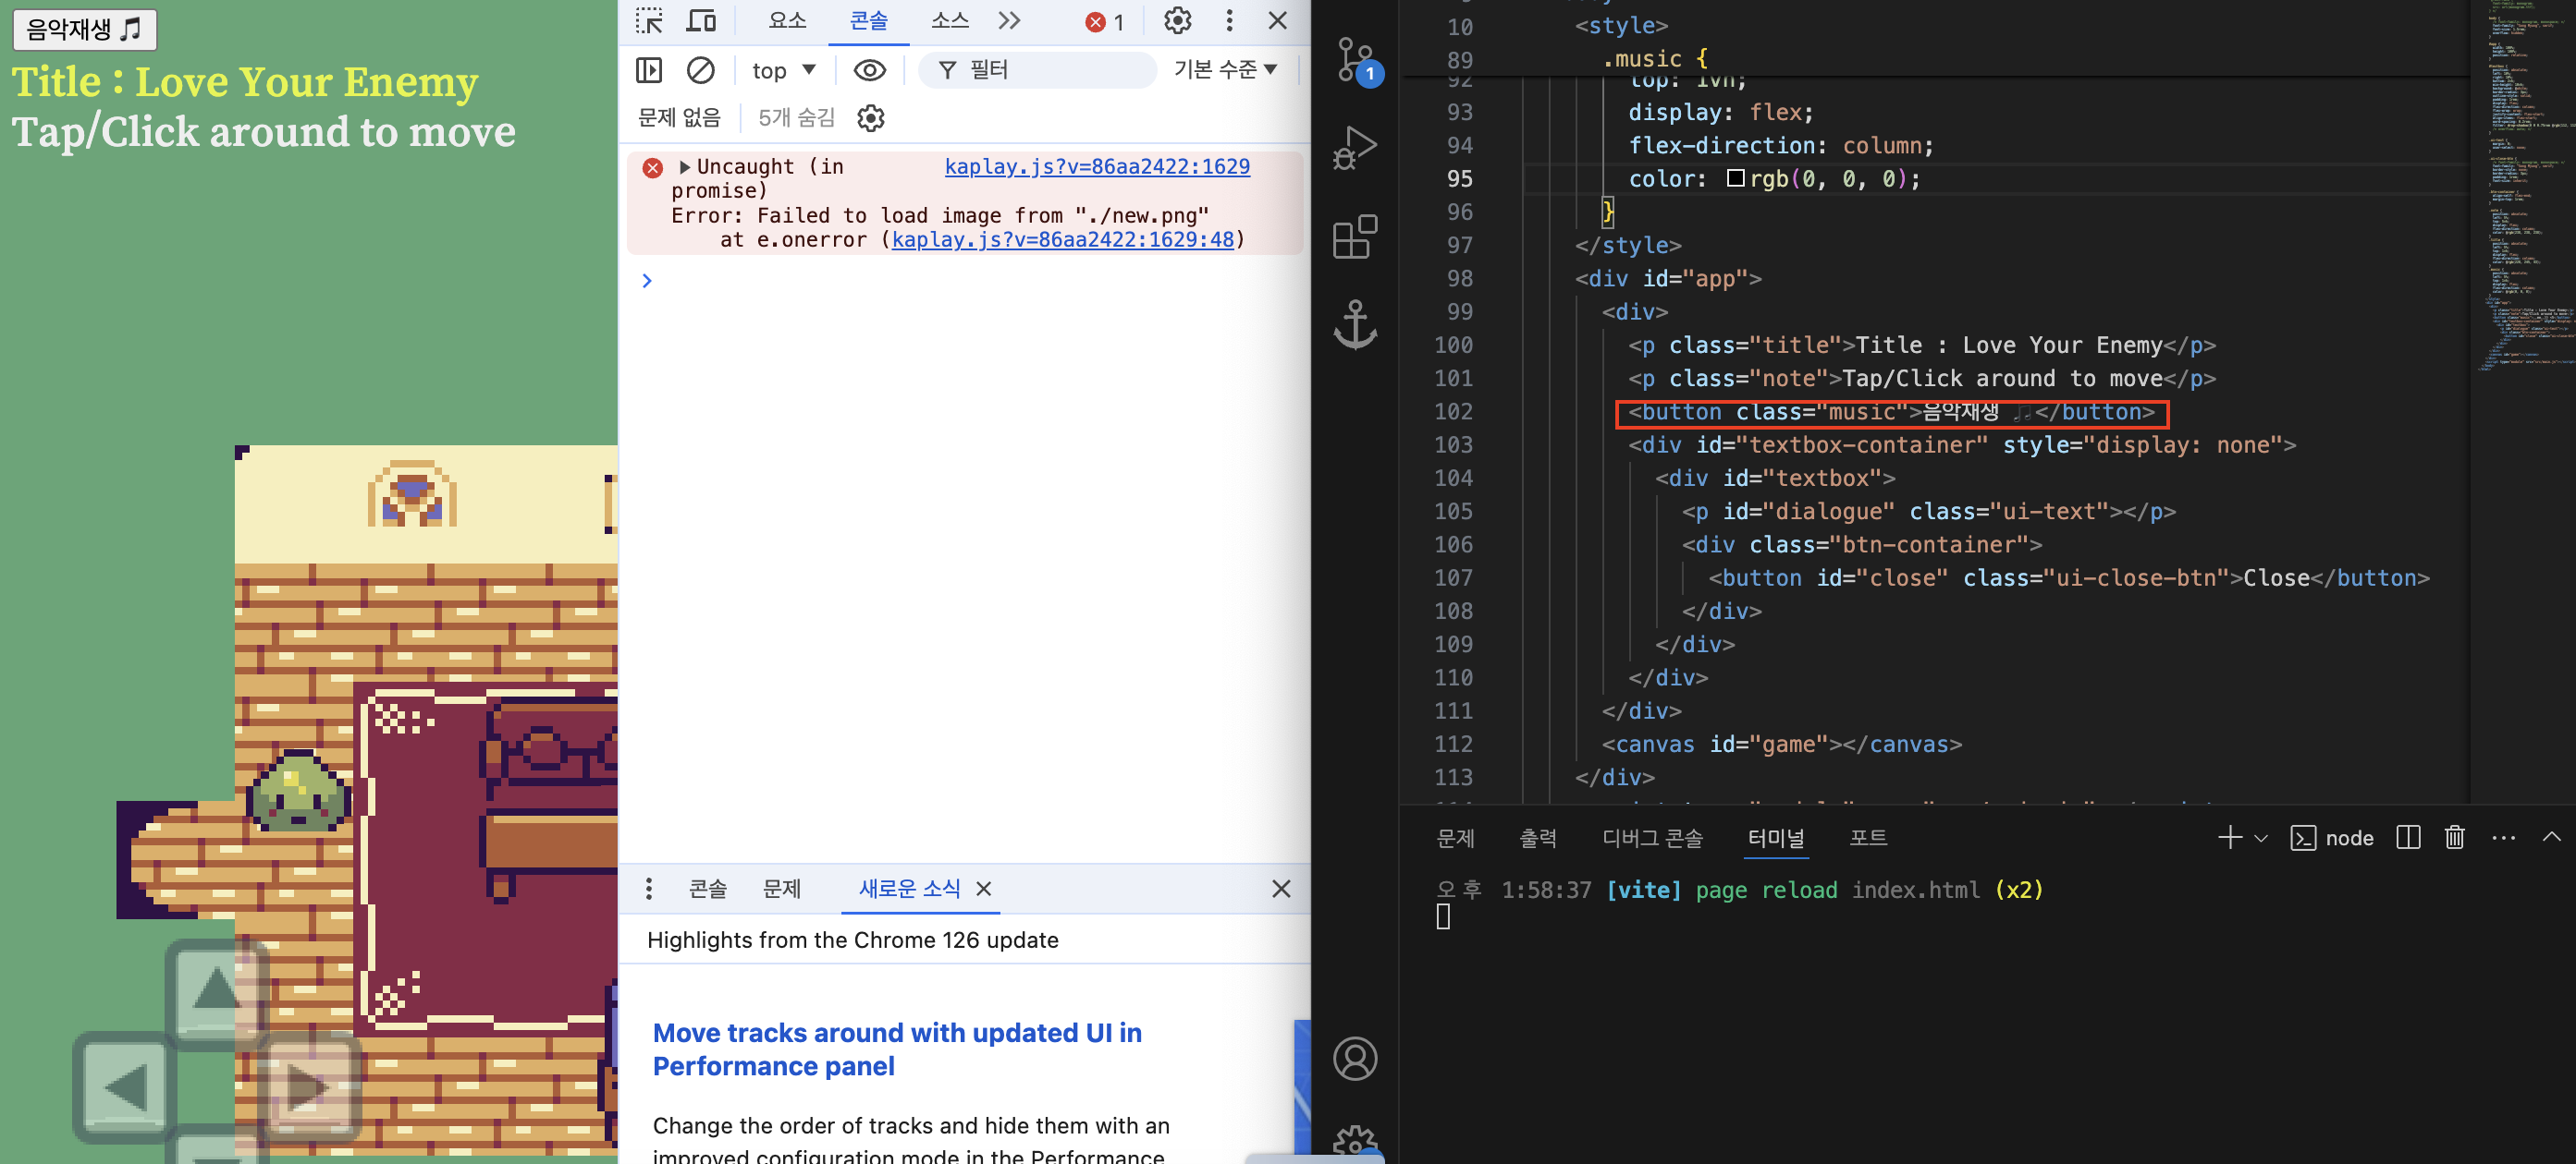Viewport: 2576px width, 1164px height.
Task: Kill the terminal with the trash icon
Action: 2454,837
